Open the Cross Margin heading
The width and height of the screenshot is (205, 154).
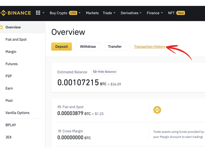(x=73, y=131)
